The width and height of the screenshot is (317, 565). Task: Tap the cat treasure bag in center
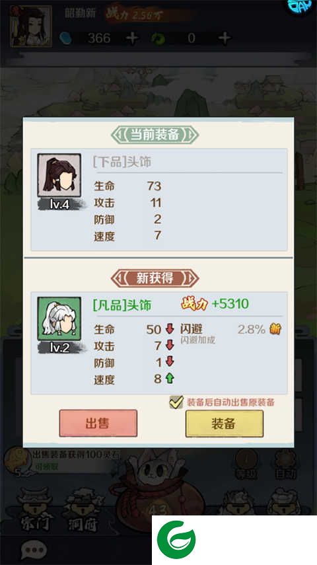[x=157, y=483]
